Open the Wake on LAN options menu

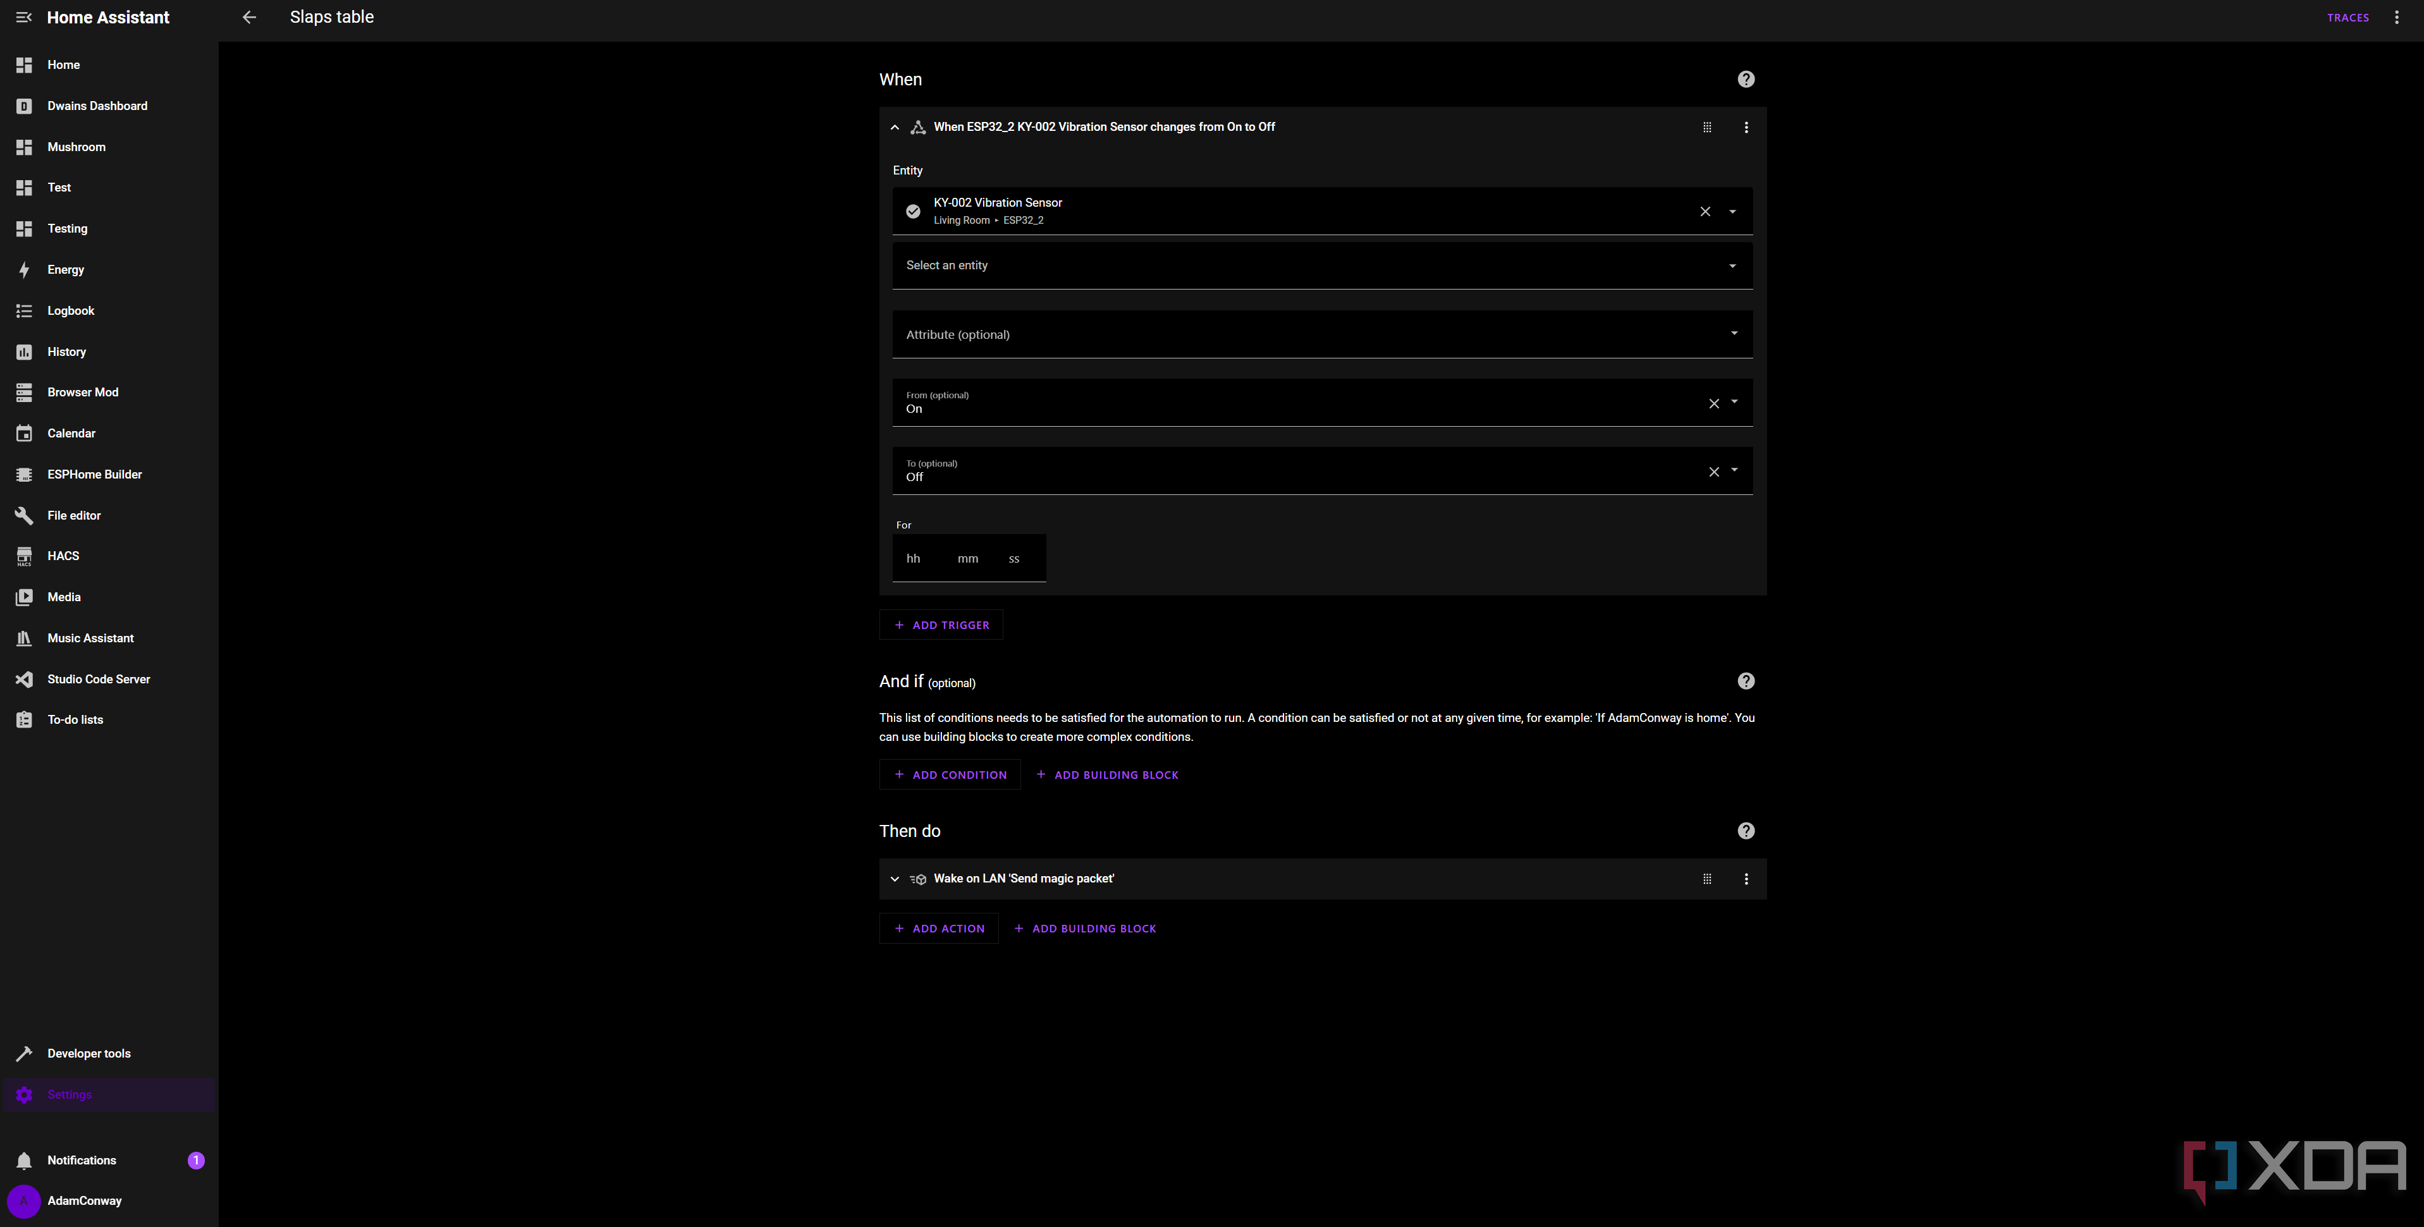(1746, 879)
